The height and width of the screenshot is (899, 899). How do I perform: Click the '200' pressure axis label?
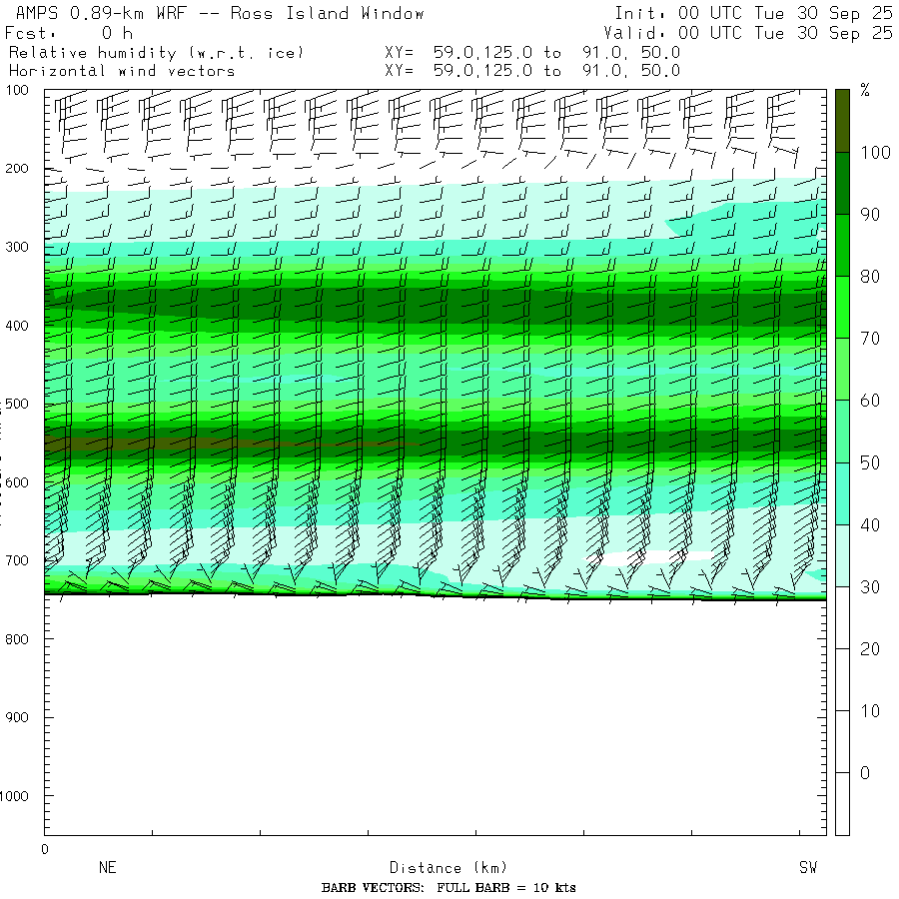tap(17, 169)
